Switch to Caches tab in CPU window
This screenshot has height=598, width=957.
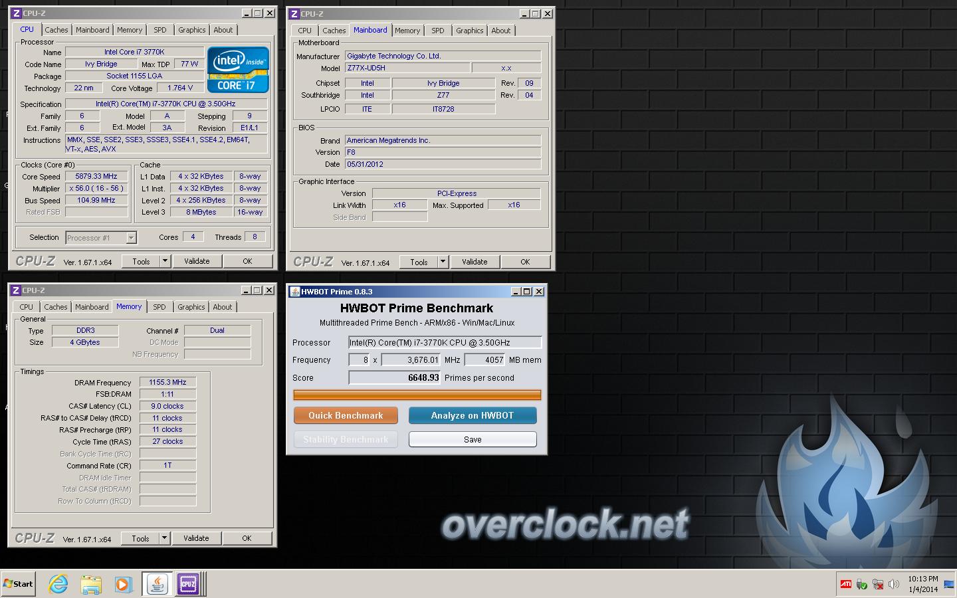coord(56,30)
